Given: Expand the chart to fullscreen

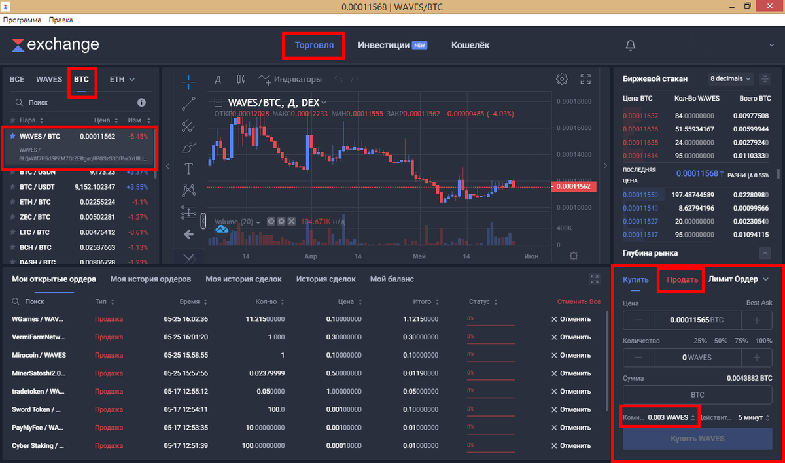Looking at the screenshot, I should (x=586, y=79).
